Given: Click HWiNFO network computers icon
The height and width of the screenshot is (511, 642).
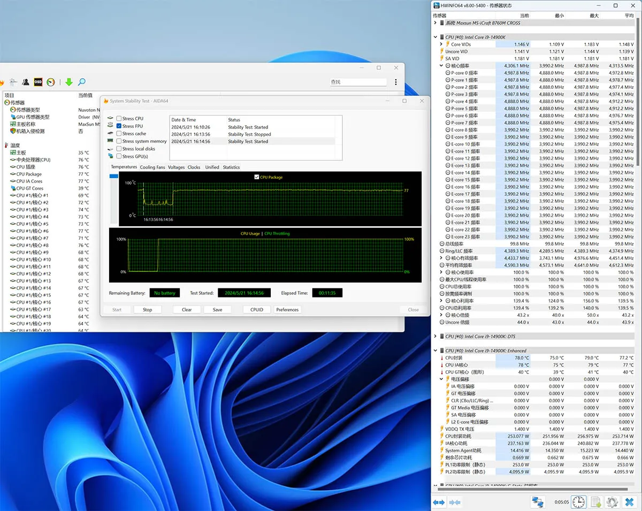Looking at the screenshot, I should click(x=538, y=502).
